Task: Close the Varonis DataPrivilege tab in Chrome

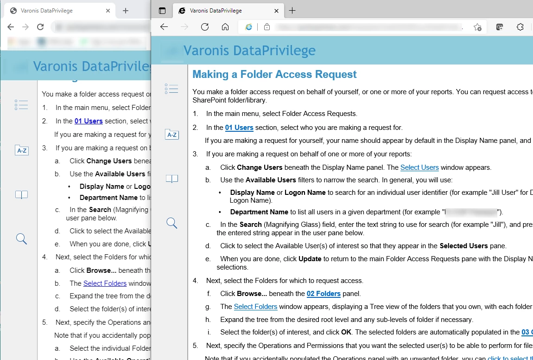Action: (x=108, y=11)
